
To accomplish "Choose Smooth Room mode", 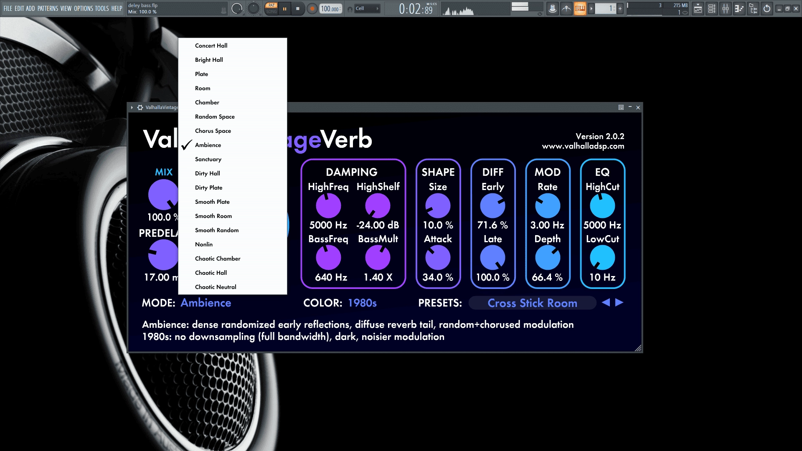I will coord(233,216).
